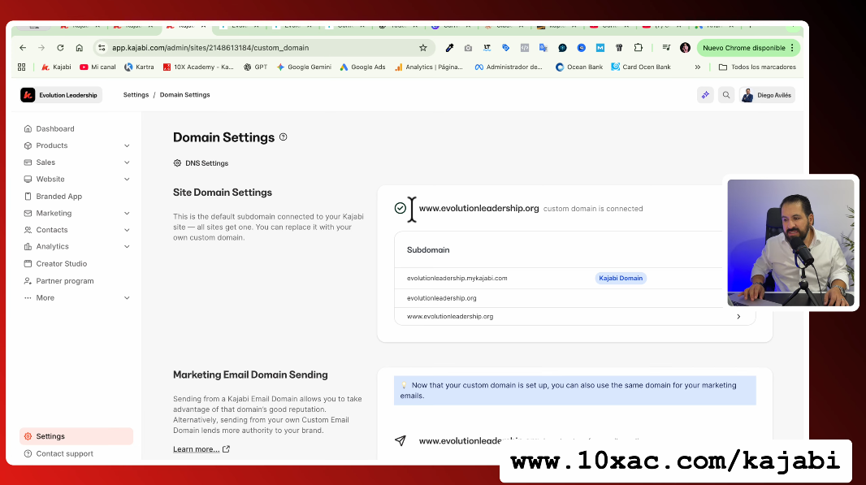Viewport: 866px width, 485px height.
Task: Open the apps grid in bookmarks bar
Action: coord(22,67)
